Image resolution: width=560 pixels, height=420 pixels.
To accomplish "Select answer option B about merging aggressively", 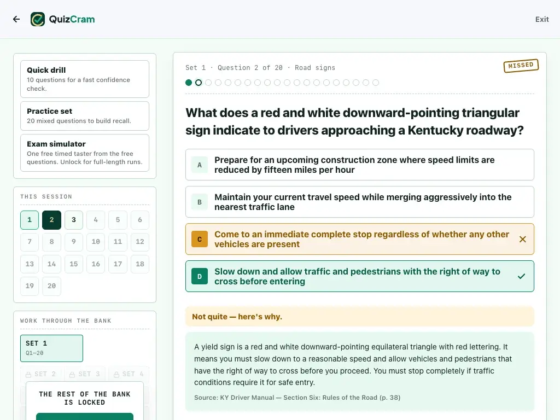I will click(x=359, y=202).
